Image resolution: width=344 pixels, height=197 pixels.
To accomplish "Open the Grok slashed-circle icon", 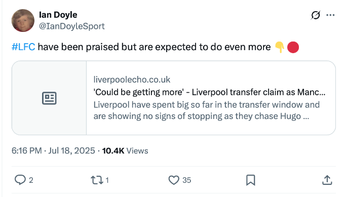I will (316, 15).
